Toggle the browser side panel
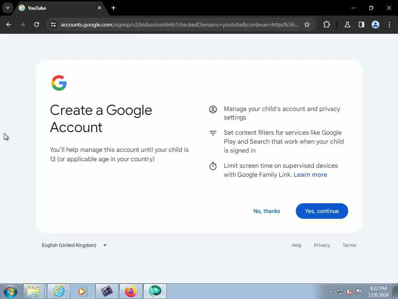This screenshot has height=299, width=398. click(x=361, y=25)
